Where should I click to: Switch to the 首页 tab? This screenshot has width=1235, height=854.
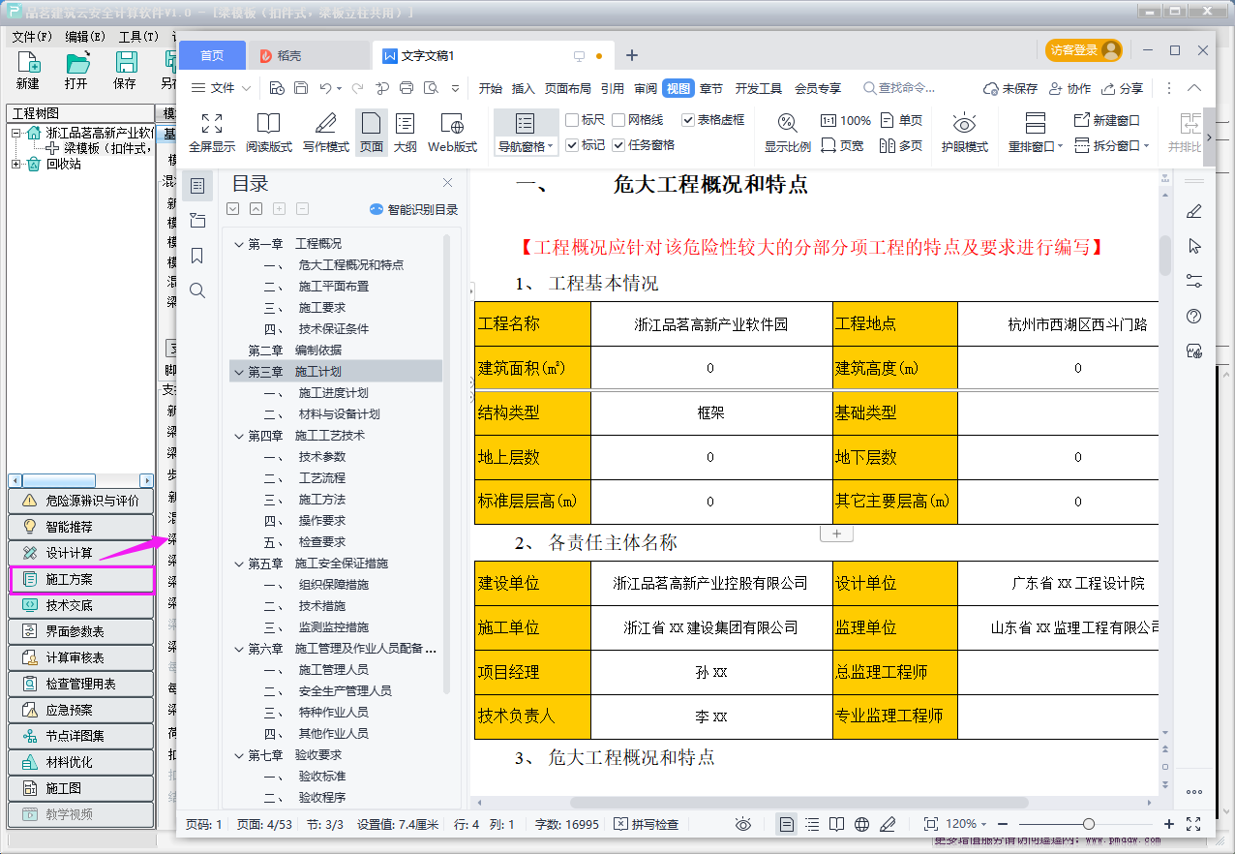[212, 55]
